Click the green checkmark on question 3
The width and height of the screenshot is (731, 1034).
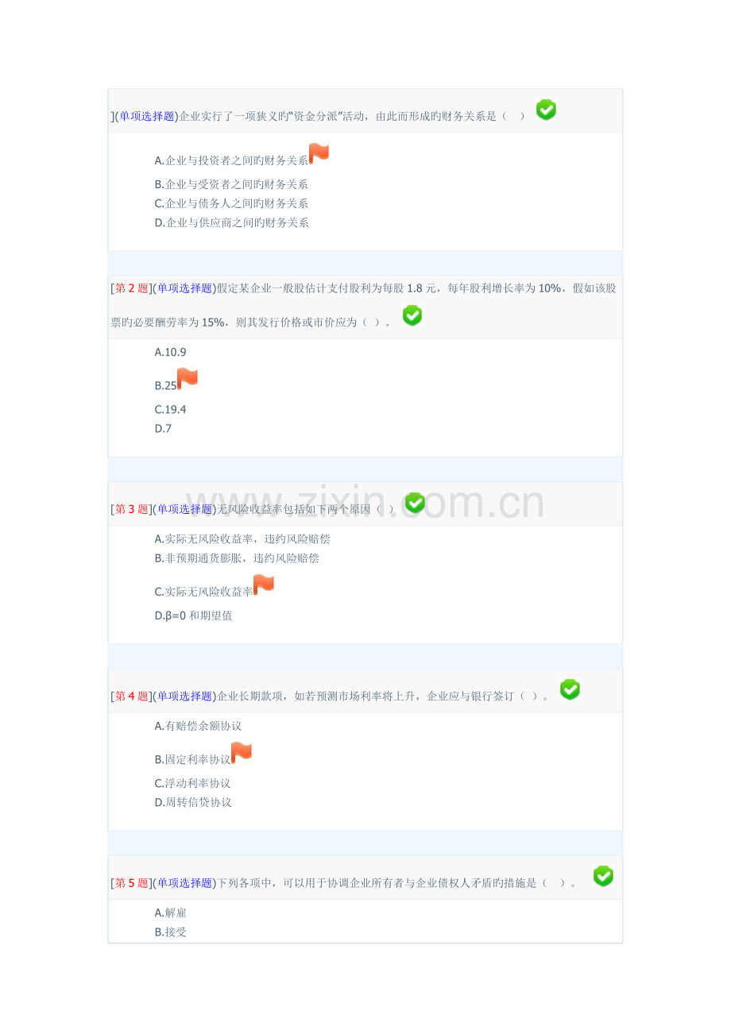click(x=415, y=503)
